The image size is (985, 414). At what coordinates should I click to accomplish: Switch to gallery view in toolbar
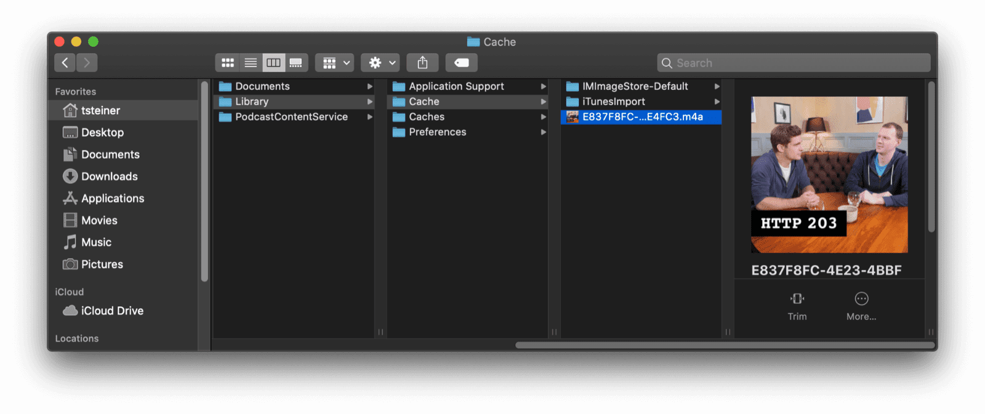pos(296,63)
